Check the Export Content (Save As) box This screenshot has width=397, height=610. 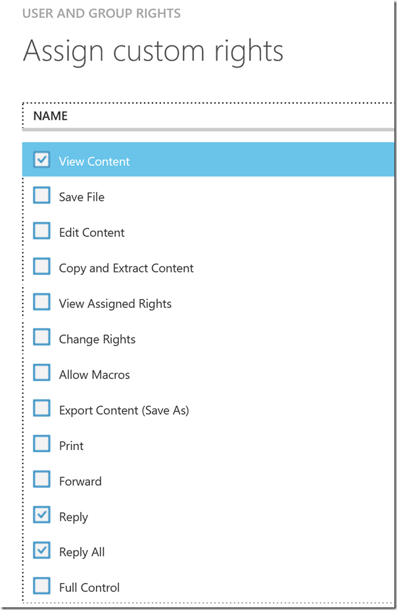click(41, 409)
